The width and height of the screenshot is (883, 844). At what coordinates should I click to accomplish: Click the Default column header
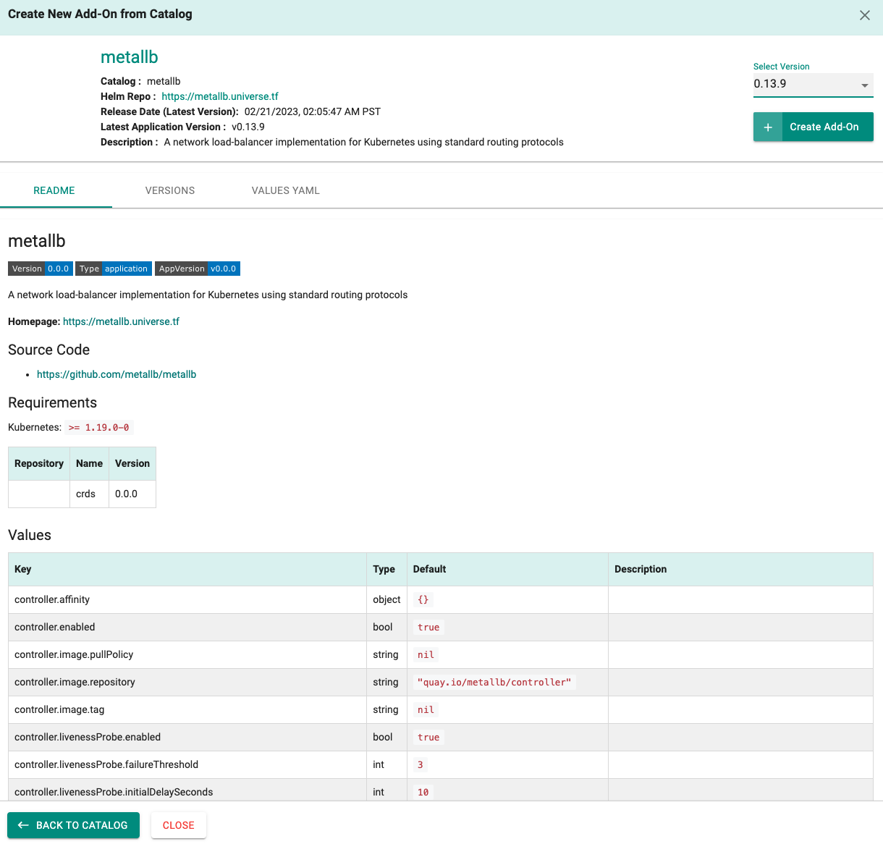tap(507, 569)
